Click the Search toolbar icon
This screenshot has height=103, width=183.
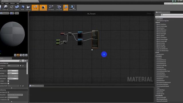coord(17,8)
